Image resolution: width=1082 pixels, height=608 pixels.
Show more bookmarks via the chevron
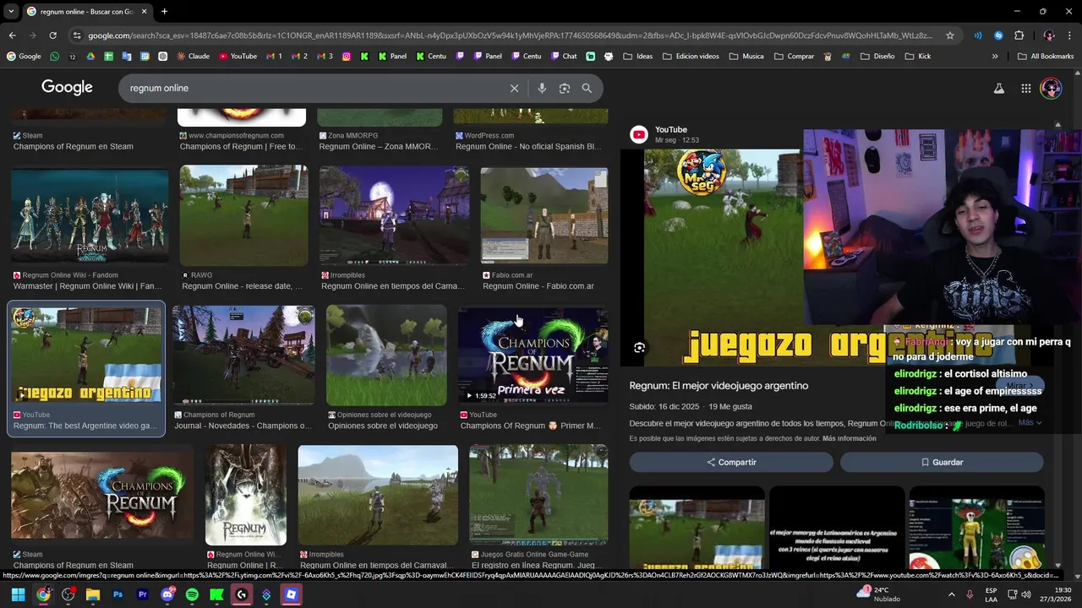(x=995, y=57)
